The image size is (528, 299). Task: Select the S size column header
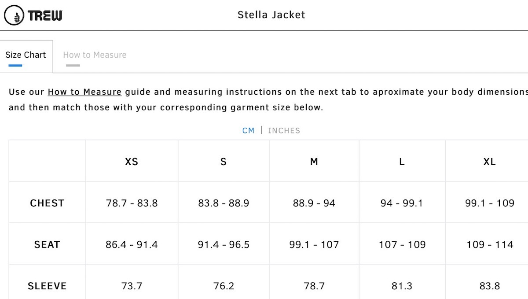[x=224, y=162]
